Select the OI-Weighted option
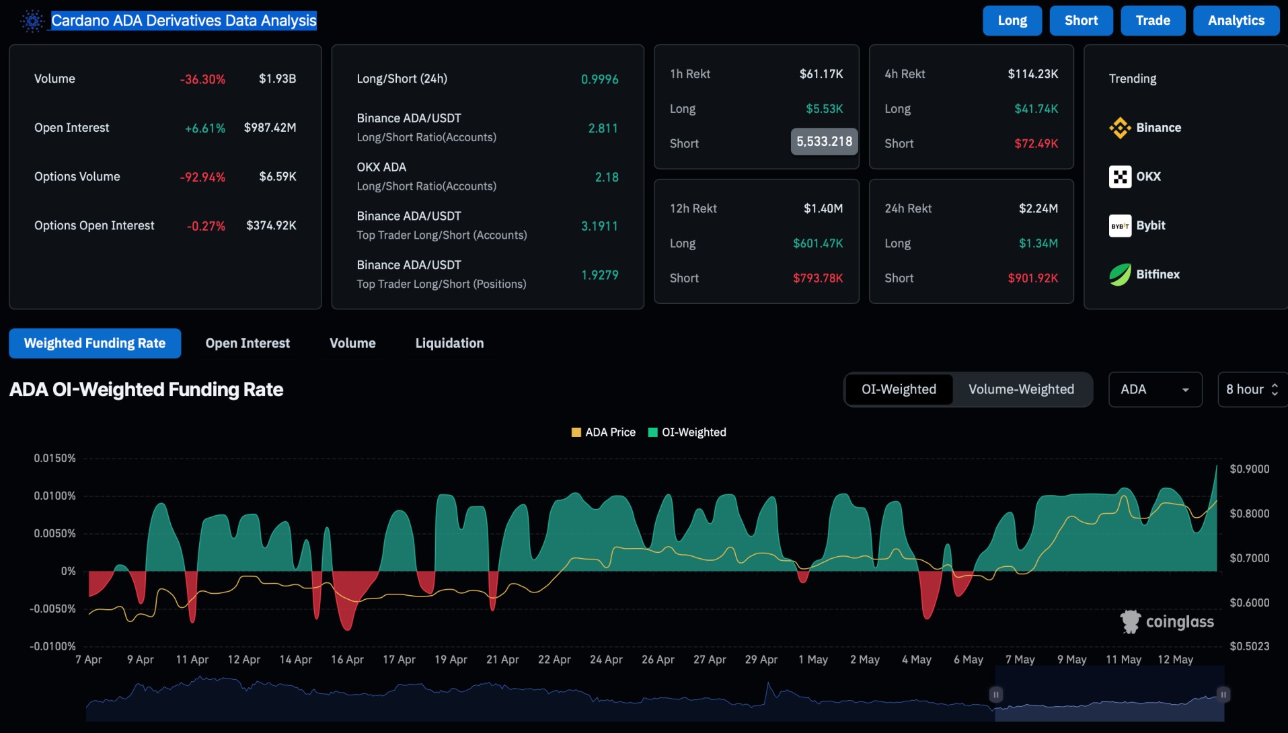1288x733 pixels. (899, 389)
